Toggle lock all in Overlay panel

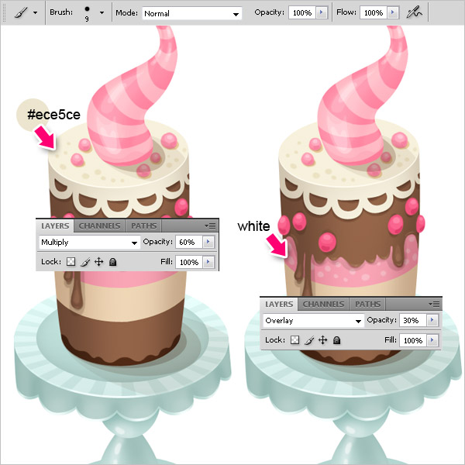[336, 340]
